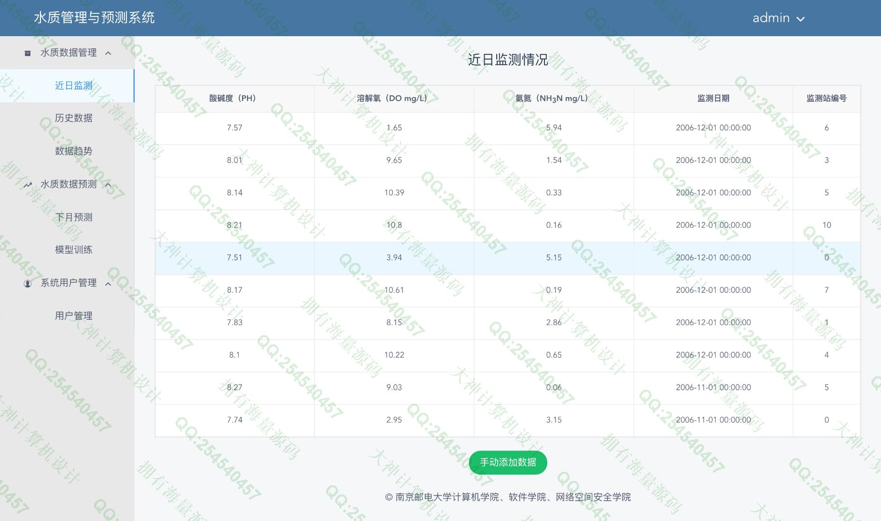Screen dimensions: 881x521
Task: Click PH value 8.27
Action: (x=234, y=387)
